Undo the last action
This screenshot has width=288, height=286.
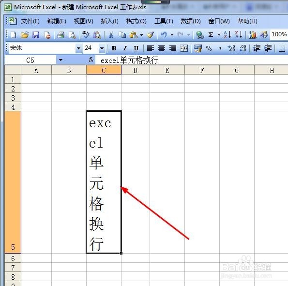coord(164,35)
